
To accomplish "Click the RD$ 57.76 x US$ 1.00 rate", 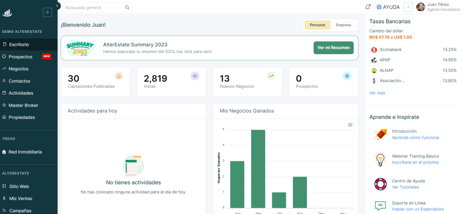I will point(391,37).
